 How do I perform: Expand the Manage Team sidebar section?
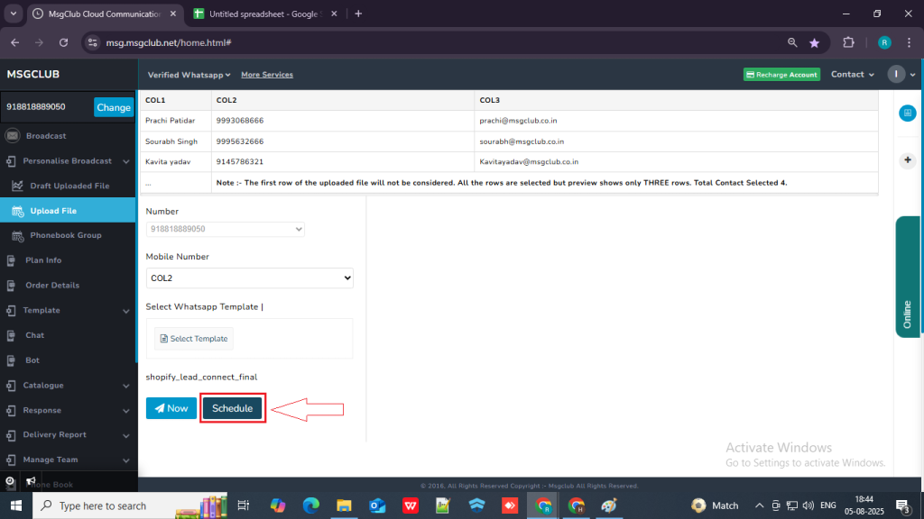[x=69, y=460]
